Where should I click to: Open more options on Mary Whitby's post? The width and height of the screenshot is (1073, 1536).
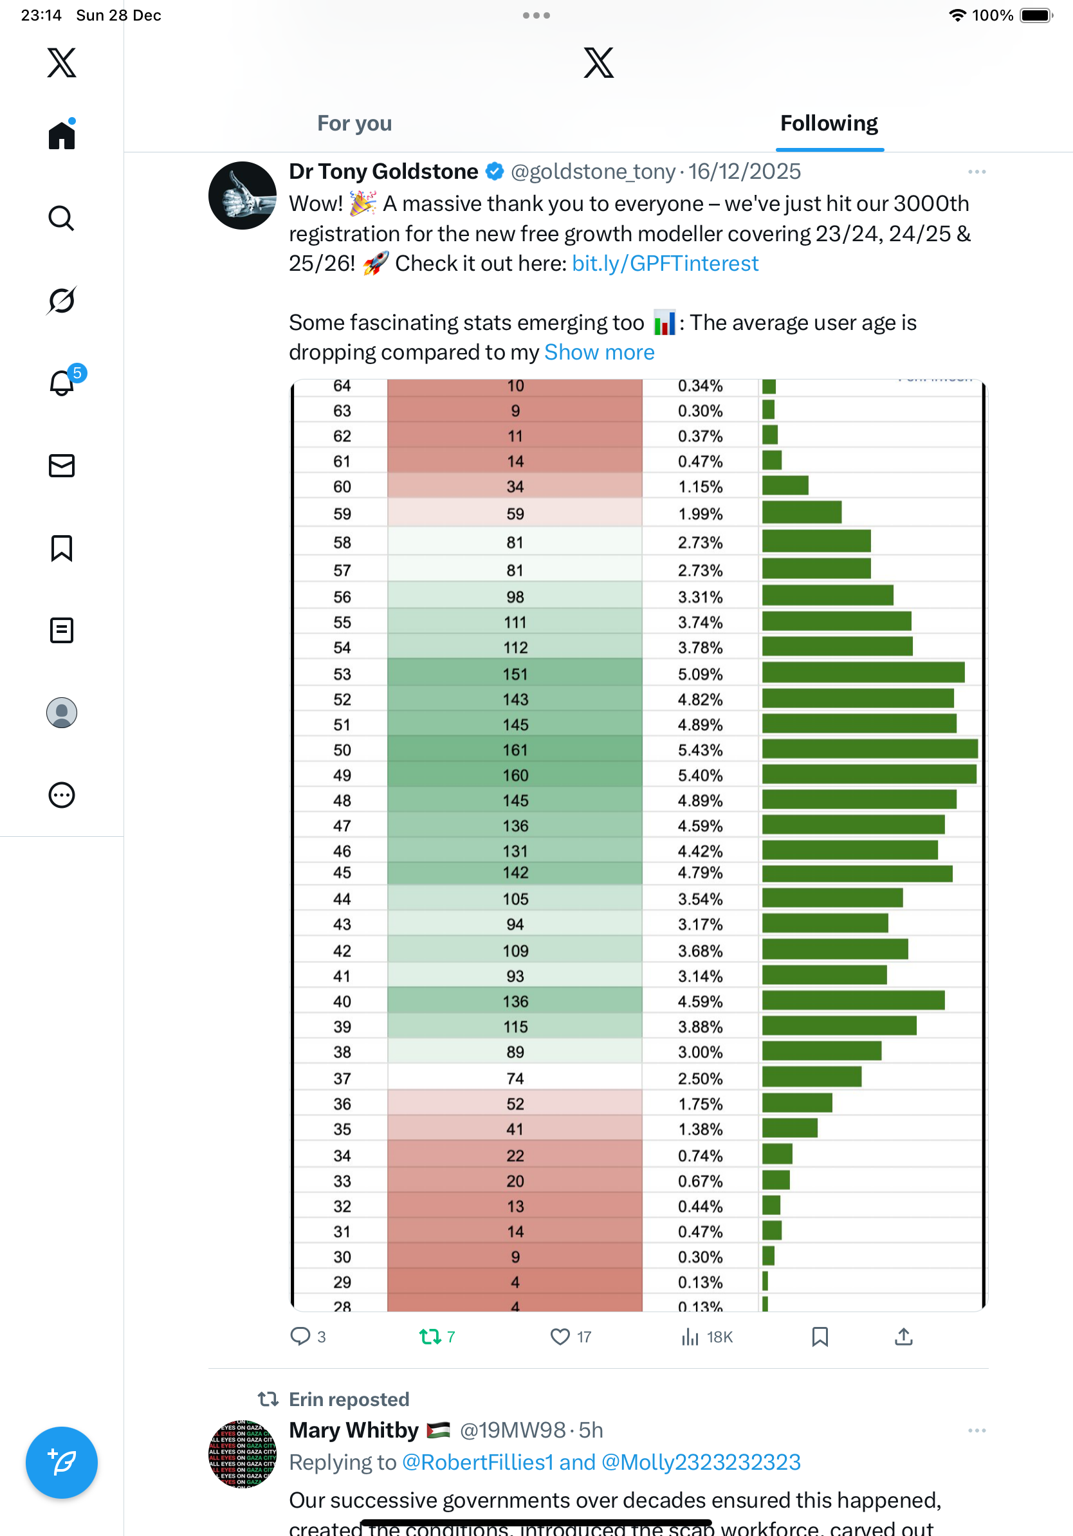977,1431
